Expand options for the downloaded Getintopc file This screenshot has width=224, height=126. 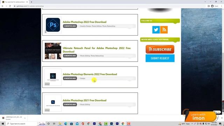tap(25, 118)
